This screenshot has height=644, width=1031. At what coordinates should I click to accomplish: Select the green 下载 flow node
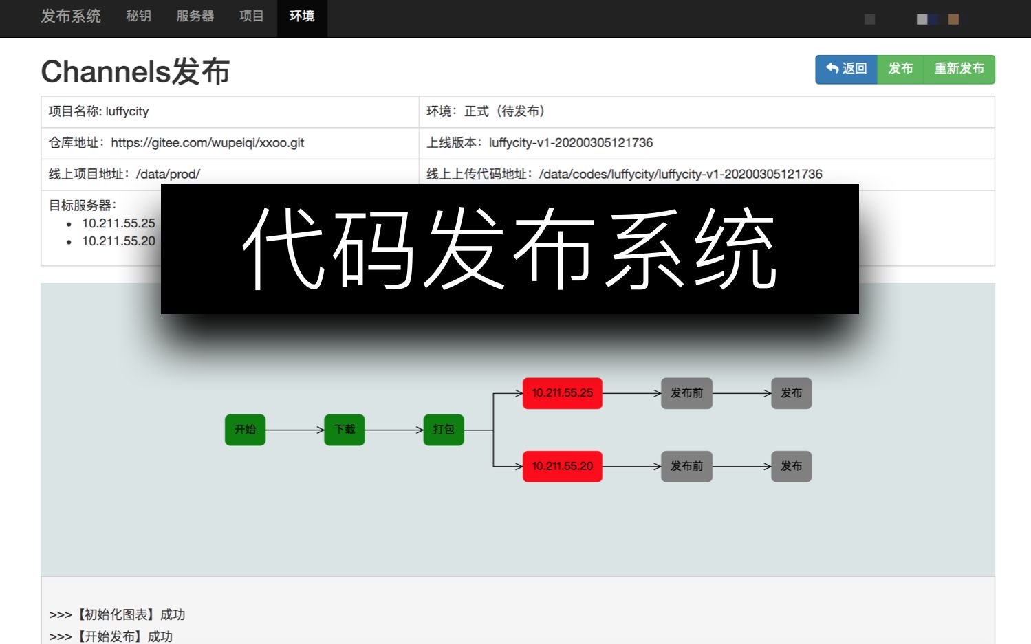(x=345, y=430)
